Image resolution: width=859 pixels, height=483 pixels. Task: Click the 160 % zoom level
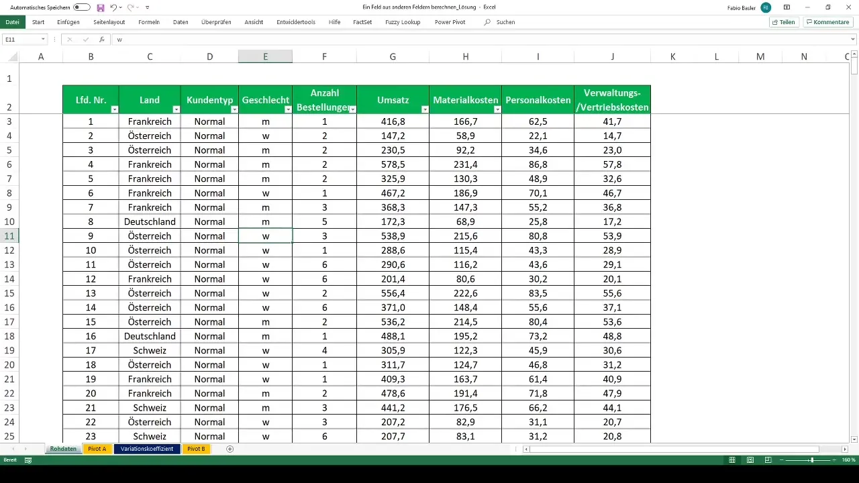point(848,460)
